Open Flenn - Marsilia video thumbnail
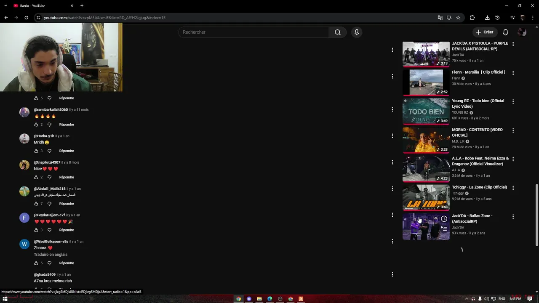Image resolution: width=539 pixels, height=303 pixels. pos(426,82)
